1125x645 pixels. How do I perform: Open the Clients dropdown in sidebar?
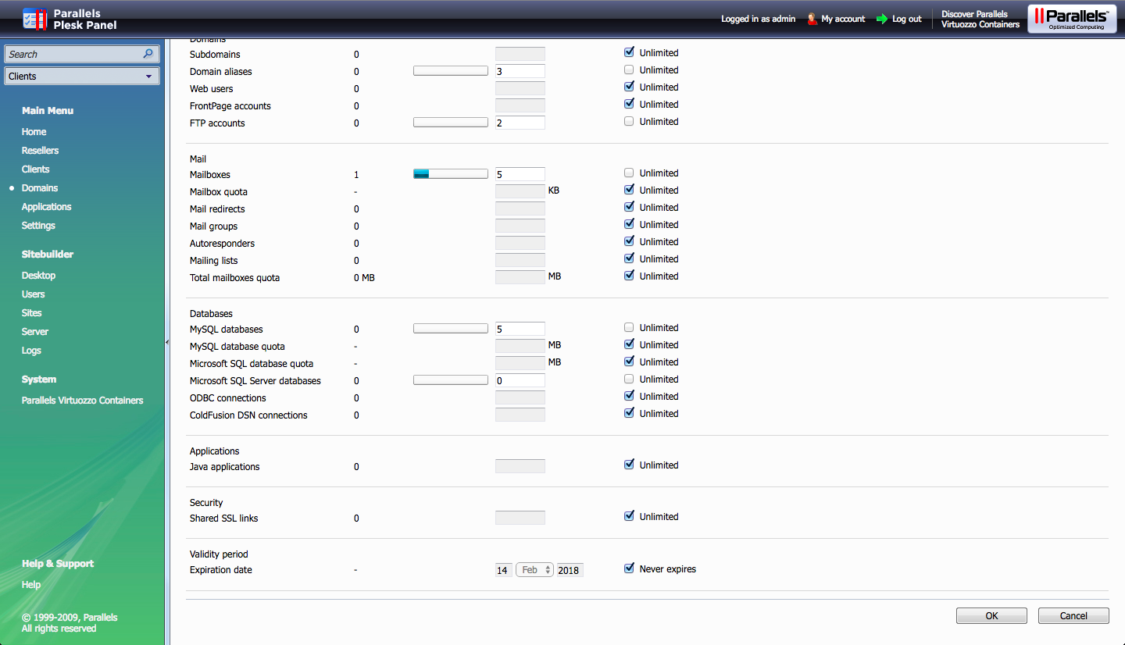coord(82,76)
